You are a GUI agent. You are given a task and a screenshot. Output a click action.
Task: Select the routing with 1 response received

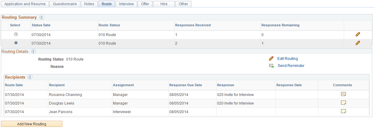[x=16, y=35]
